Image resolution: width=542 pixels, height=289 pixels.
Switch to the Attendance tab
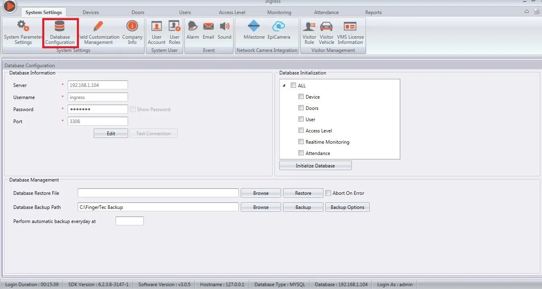coord(326,12)
